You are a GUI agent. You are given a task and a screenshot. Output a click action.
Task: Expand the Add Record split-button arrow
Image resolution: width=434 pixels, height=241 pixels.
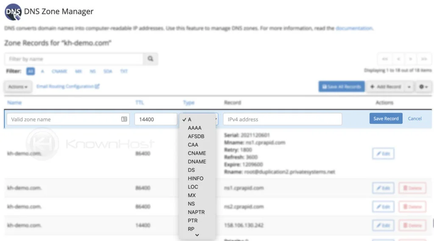point(409,86)
